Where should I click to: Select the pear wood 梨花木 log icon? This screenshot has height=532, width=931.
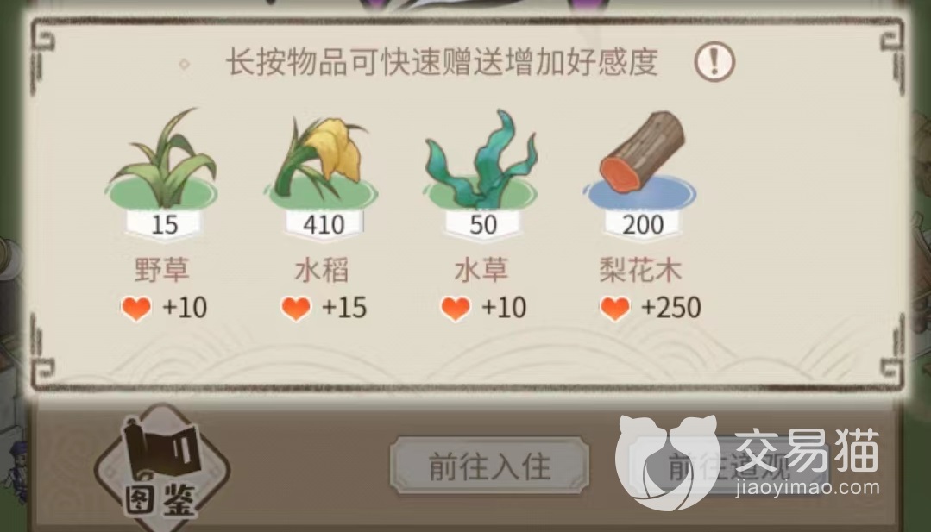coord(640,159)
